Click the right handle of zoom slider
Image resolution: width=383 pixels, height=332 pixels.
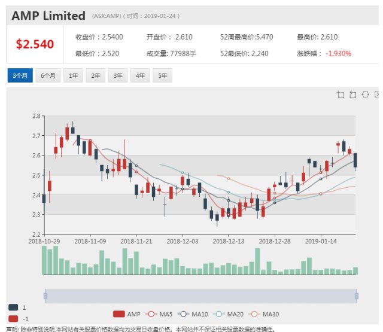click(356, 296)
